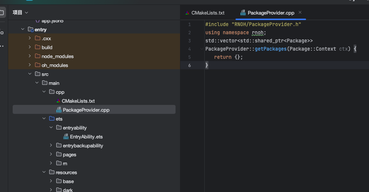The width and height of the screenshot is (369, 192).
Task: Select PackageProvider.cpp in project tree
Action: (94, 109)
